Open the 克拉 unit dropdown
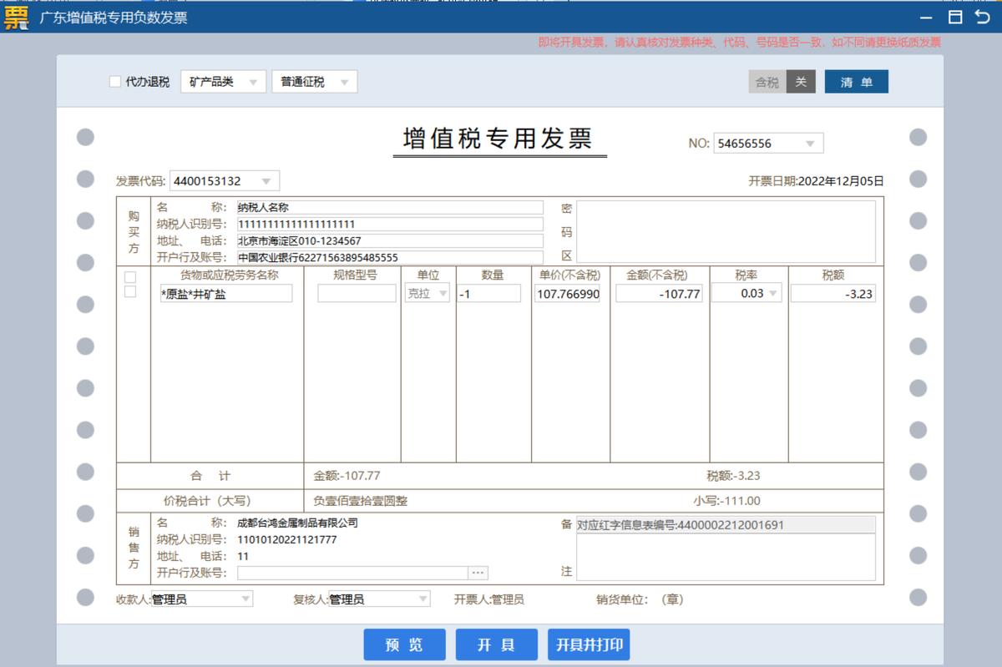The width and height of the screenshot is (1002, 667). (442, 293)
